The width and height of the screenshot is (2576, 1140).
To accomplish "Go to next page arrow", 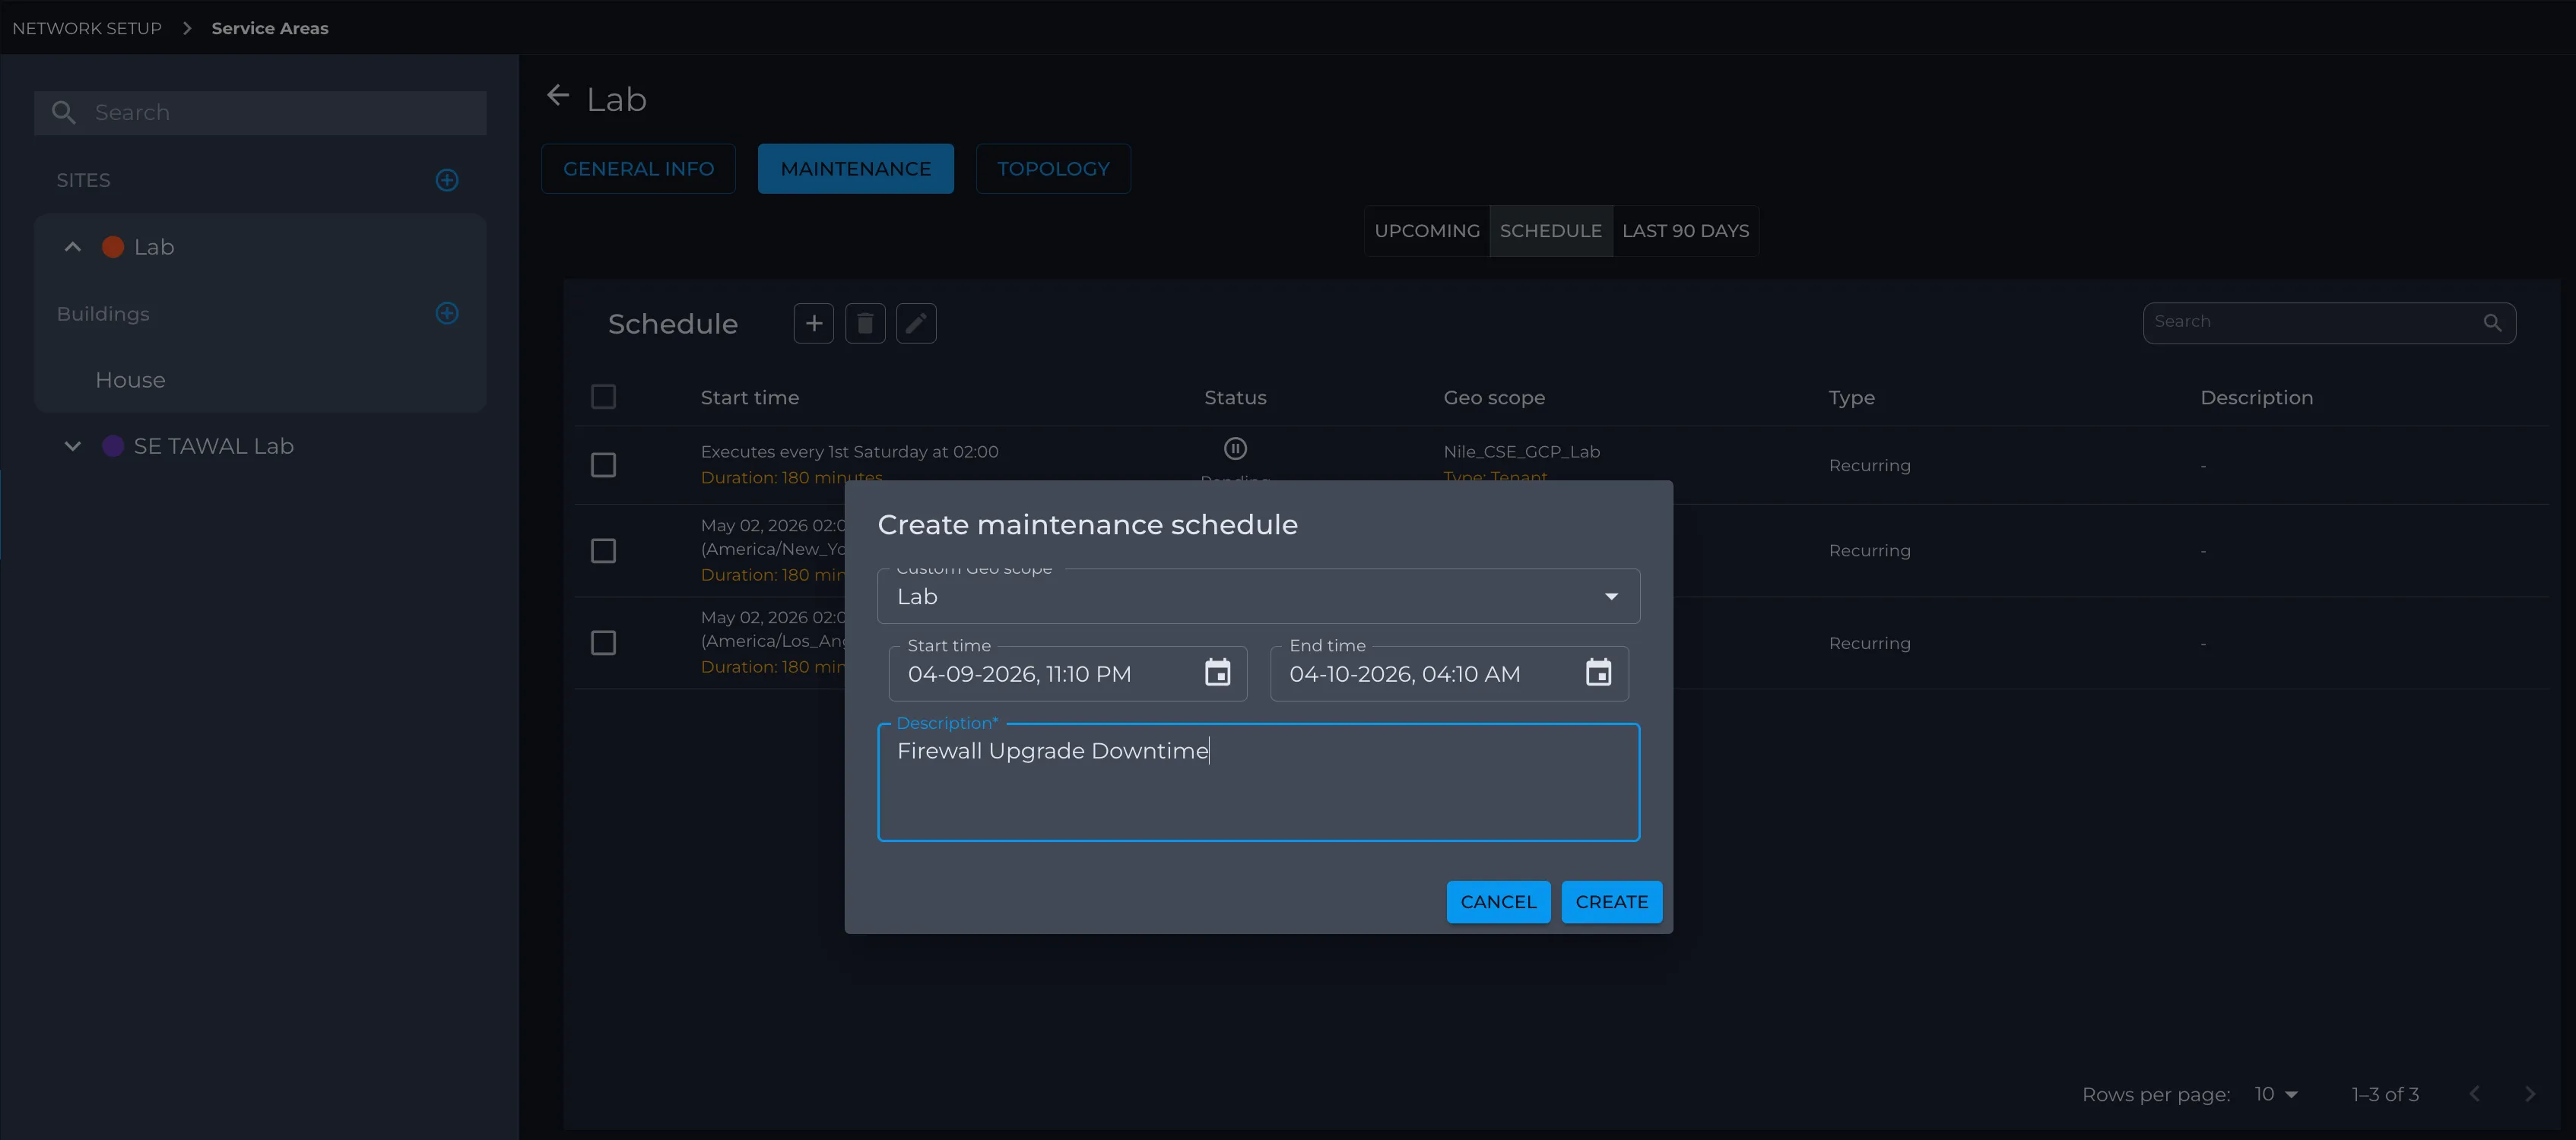I will coord(2529,1094).
